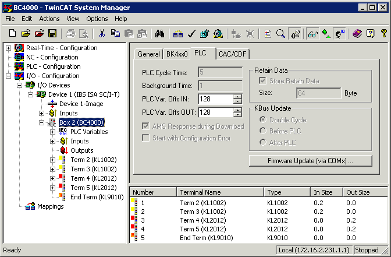Click the Show online data list icon
This screenshot has width=391, height=257.
pos(268,33)
